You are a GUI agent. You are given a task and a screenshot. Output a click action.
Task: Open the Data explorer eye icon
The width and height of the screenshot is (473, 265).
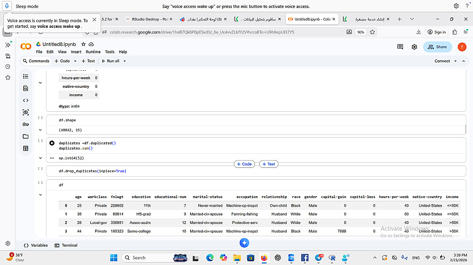pos(26,113)
